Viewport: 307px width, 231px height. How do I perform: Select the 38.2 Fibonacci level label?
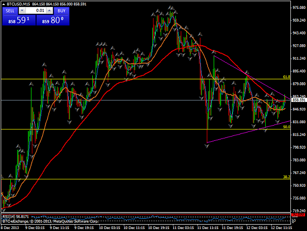coord(286,177)
